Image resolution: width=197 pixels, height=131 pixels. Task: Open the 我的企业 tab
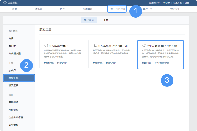tap(175, 9)
